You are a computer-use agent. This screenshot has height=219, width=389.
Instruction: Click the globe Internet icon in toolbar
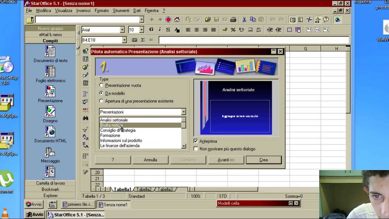pos(337,20)
